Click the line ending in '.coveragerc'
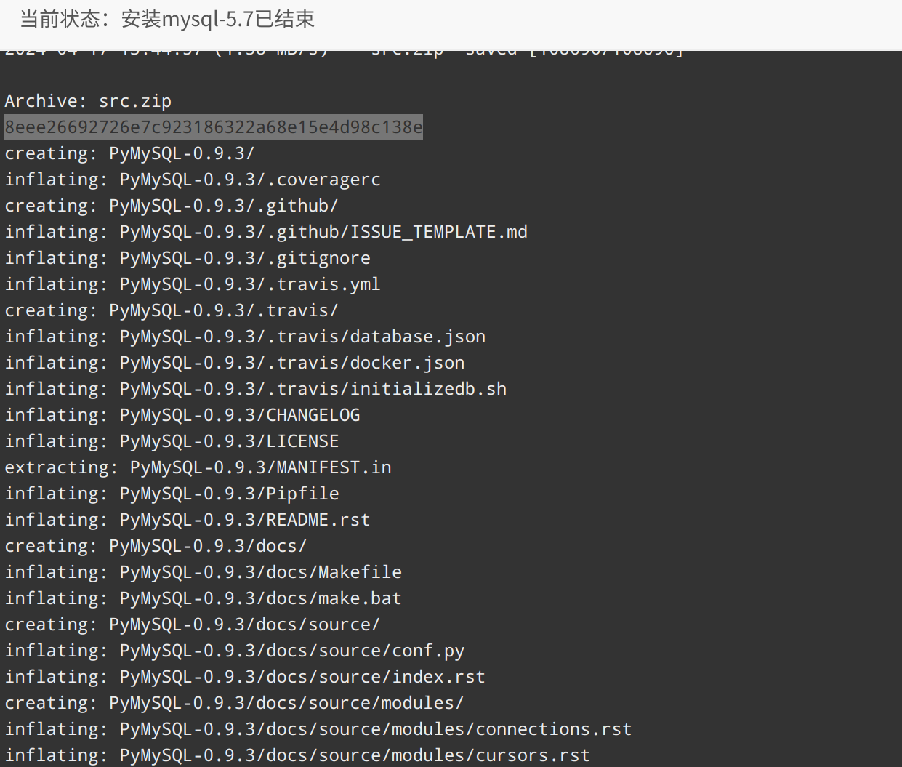 [193, 180]
